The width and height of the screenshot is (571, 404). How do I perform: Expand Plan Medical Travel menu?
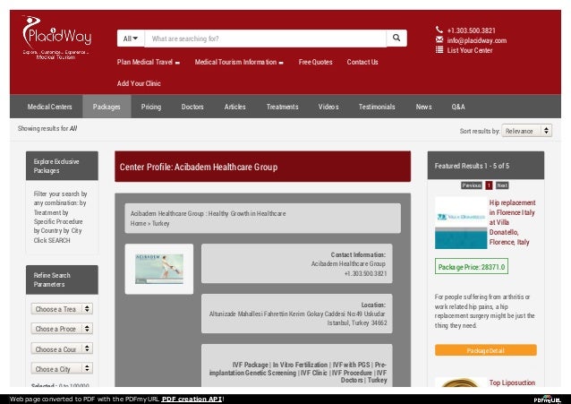tap(149, 62)
